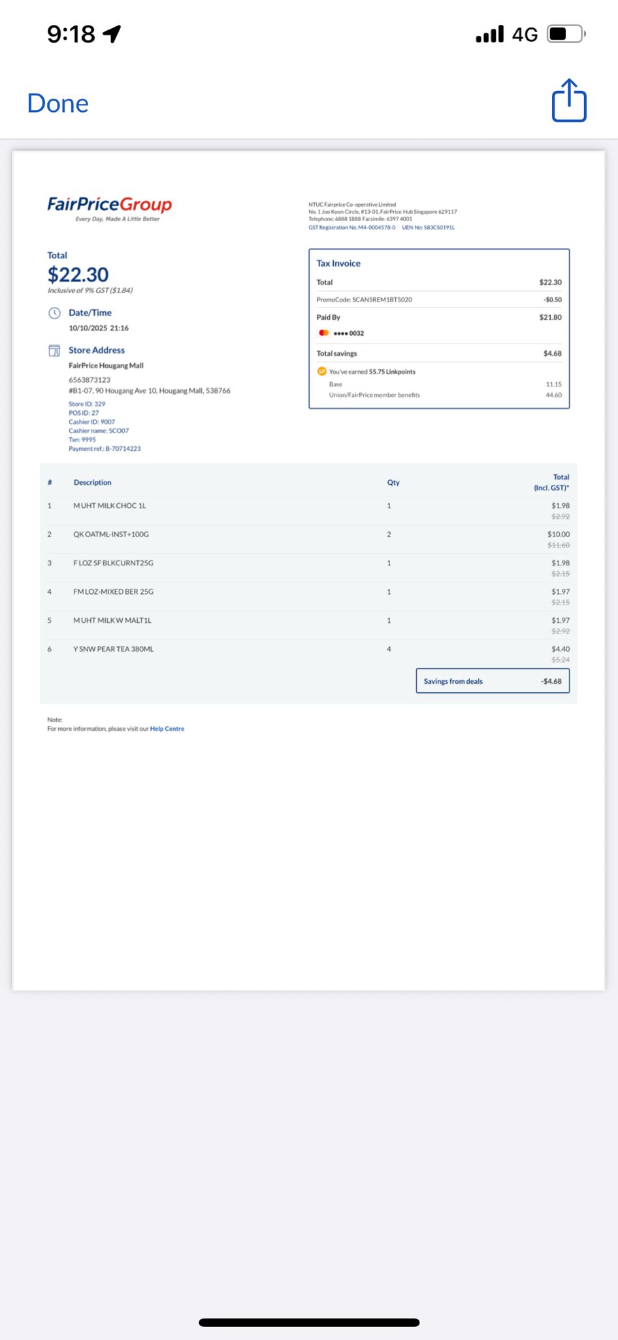Select the Cashier ID: 9007 line
Viewport: 618px width, 1340px height.
click(x=91, y=422)
